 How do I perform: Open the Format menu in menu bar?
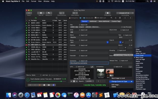click(x=34, y=1)
